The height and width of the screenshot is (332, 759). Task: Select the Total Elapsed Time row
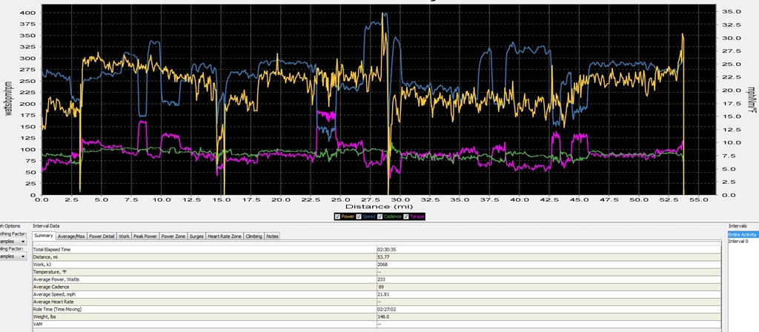(x=377, y=249)
